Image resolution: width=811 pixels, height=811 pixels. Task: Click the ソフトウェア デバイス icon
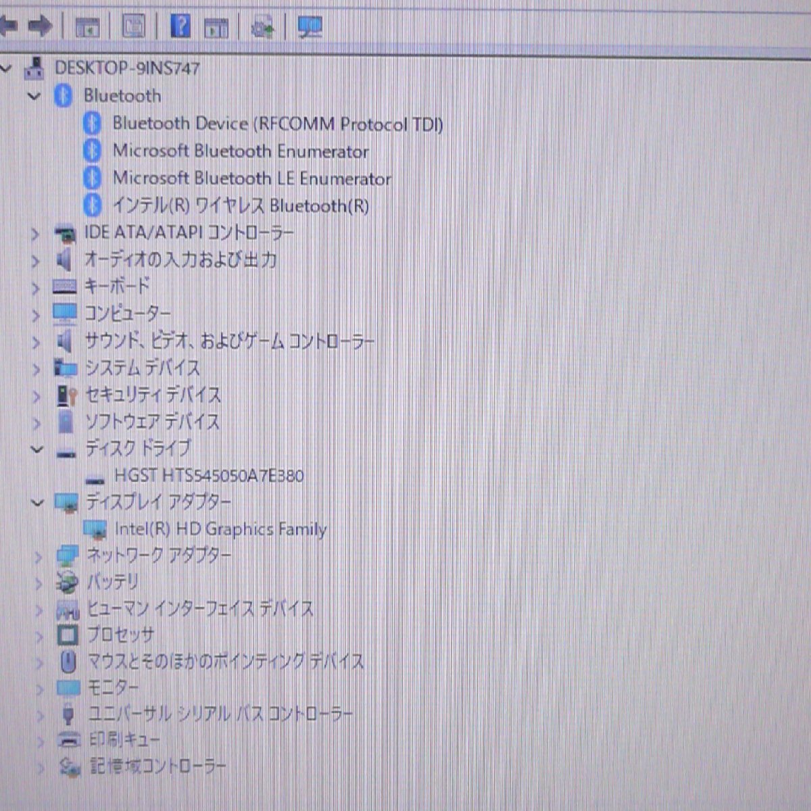[x=66, y=422]
